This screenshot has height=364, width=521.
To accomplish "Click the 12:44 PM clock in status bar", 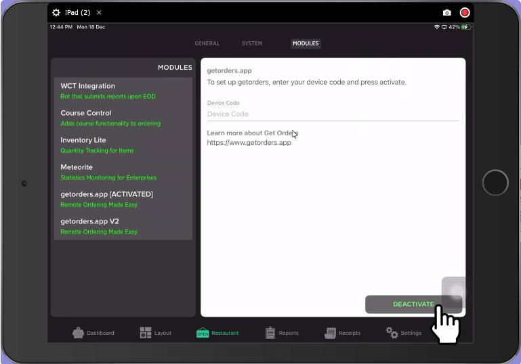I will (x=61, y=27).
